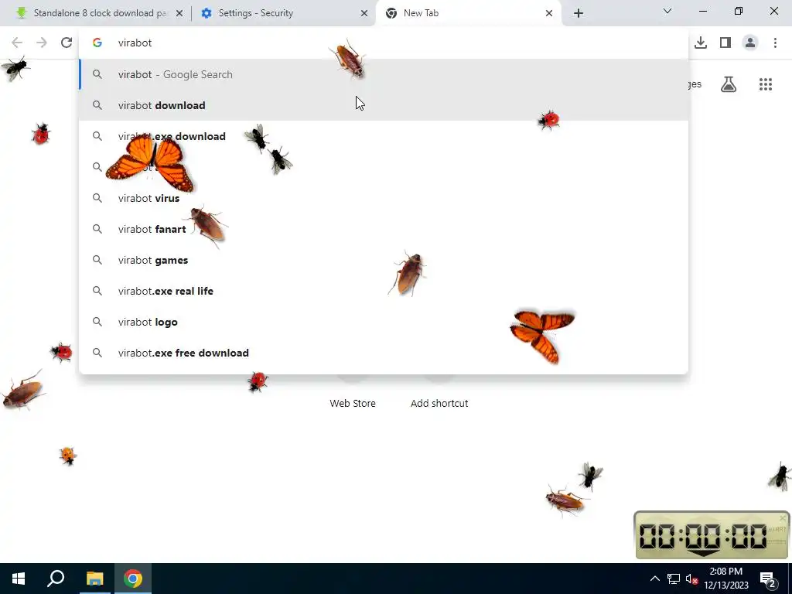Open the Chrome downloads icon
The image size is (792, 594).
pos(701,43)
